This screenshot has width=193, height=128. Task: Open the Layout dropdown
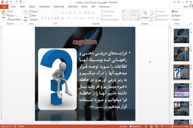pyautogui.click(x=34, y=12)
